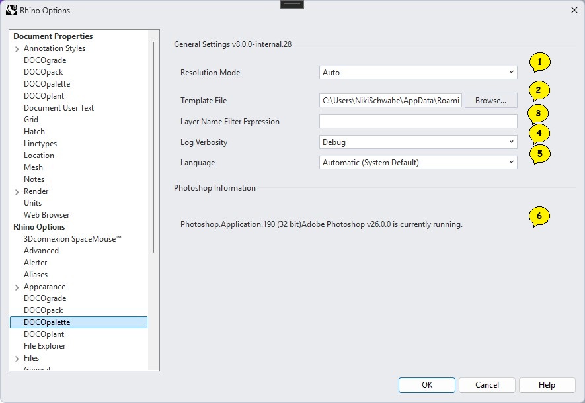Click the Layer Name Filter Expression field
Image resolution: width=585 pixels, height=403 pixels.
click(x=418, y=121)
